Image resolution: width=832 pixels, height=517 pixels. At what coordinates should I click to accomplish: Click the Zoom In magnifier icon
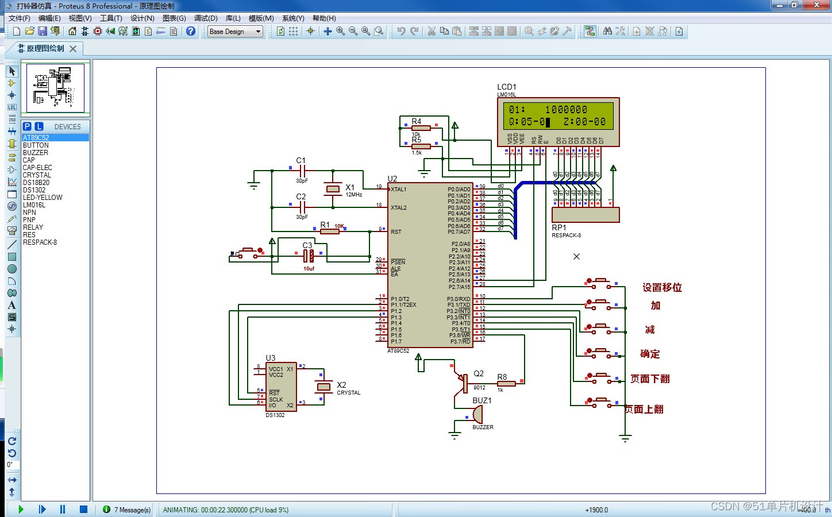pyautogui.click(x=340, y=31)
